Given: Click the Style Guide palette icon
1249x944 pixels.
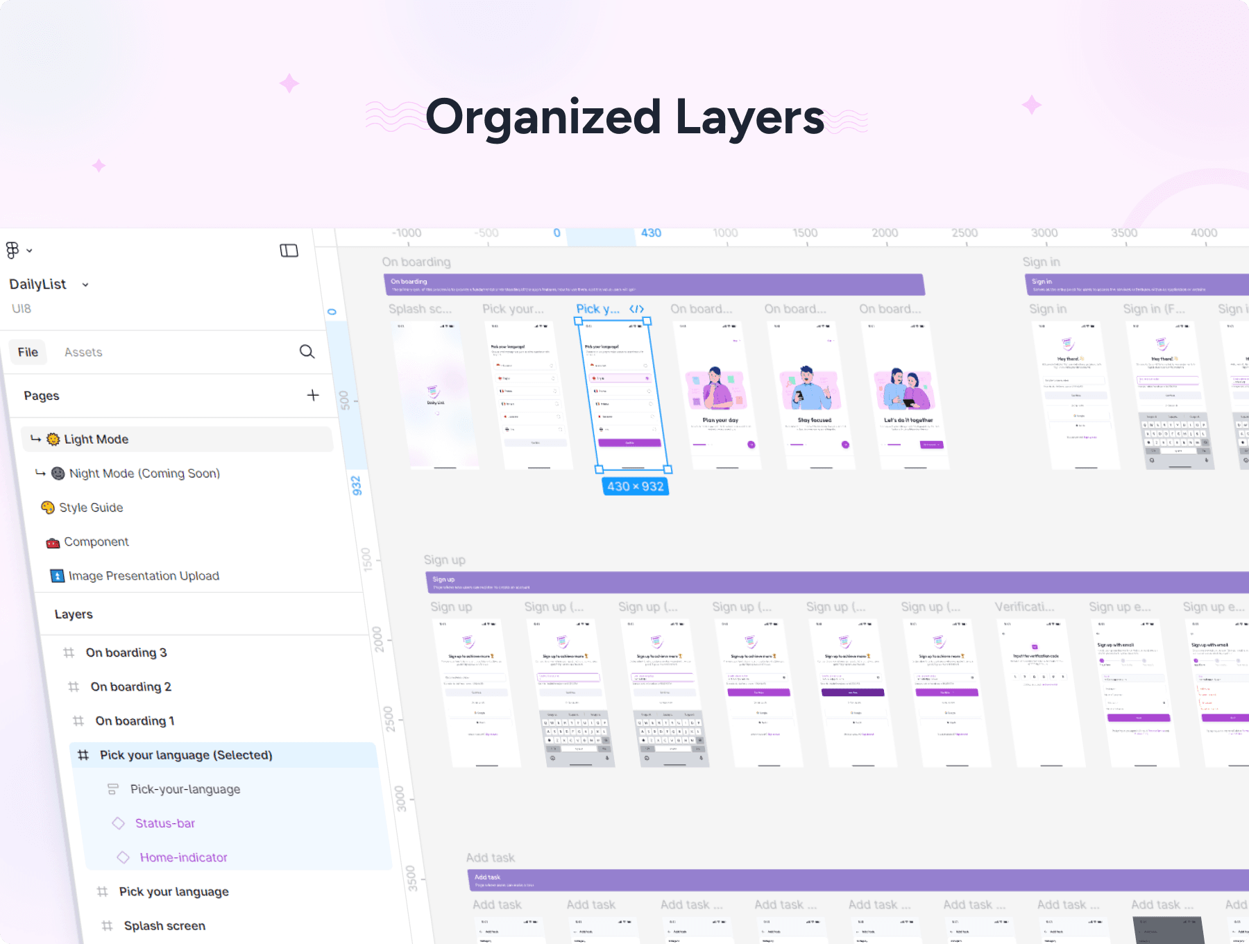Looking at the screenshot, I should point(48,507).
